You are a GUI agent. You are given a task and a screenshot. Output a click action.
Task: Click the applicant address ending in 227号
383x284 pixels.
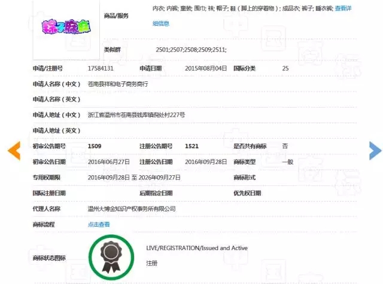point(136,115)
